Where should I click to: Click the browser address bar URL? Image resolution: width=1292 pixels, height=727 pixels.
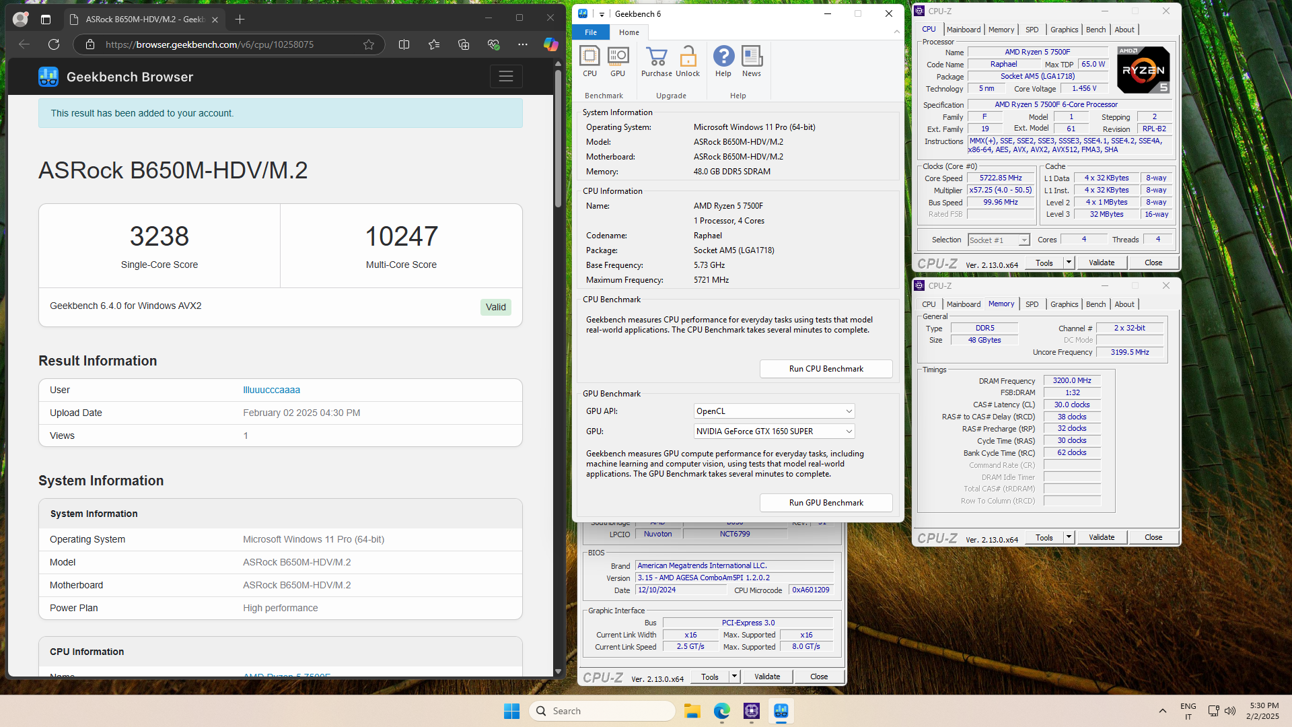tap(209, 44)
